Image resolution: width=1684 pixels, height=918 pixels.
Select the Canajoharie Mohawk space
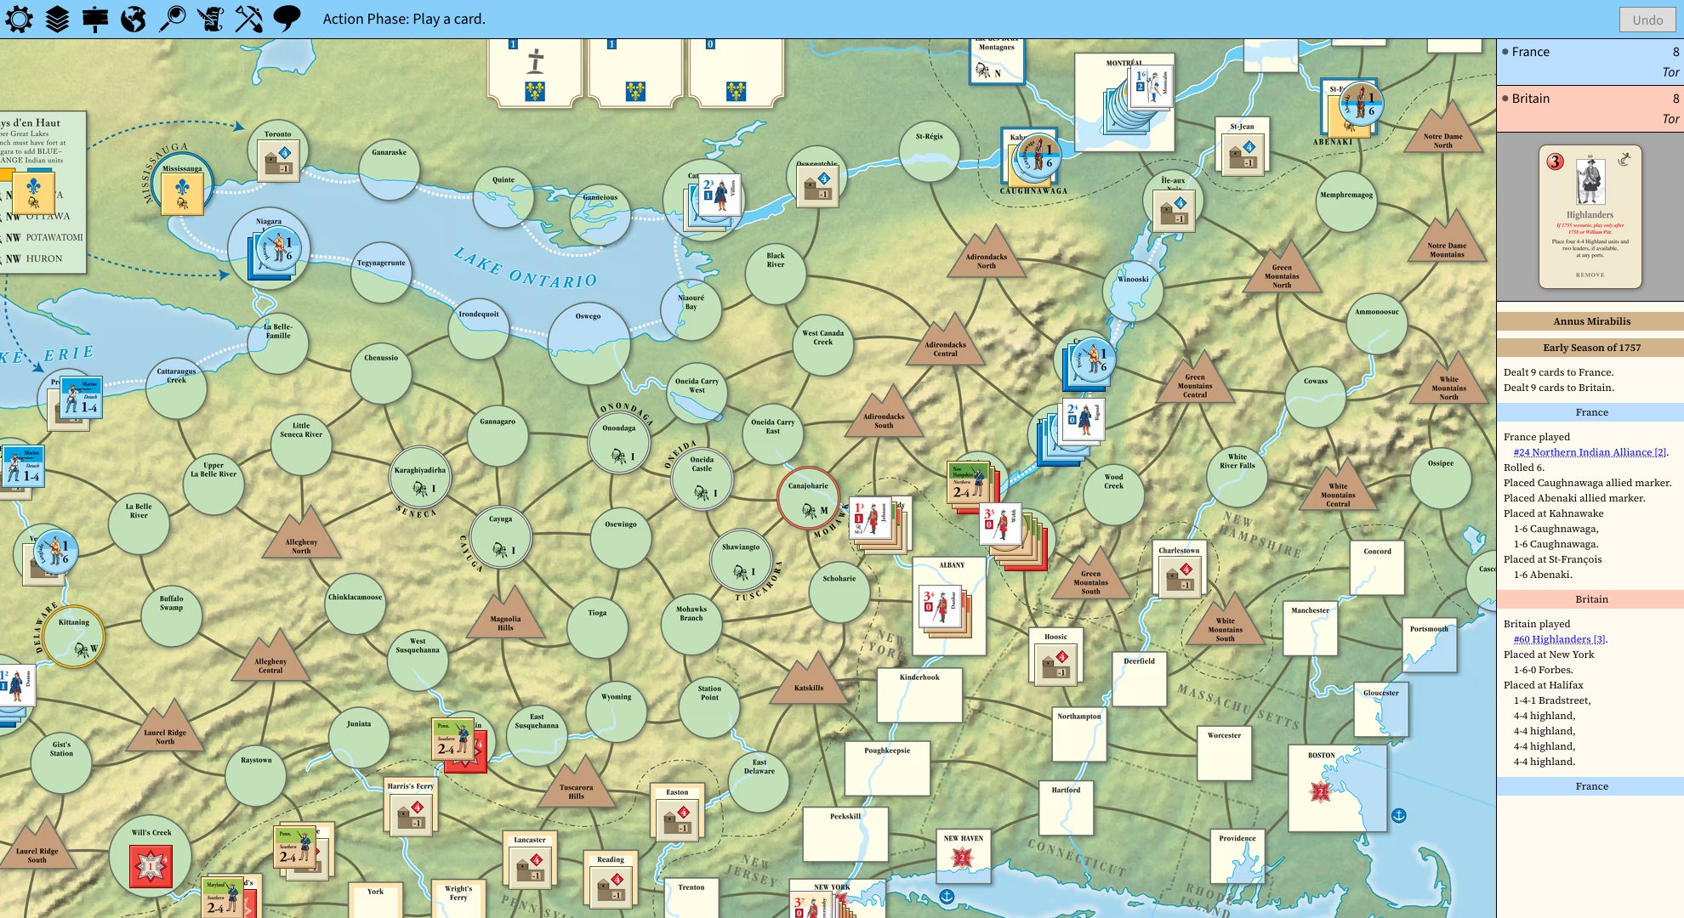[x=808, y=497]
